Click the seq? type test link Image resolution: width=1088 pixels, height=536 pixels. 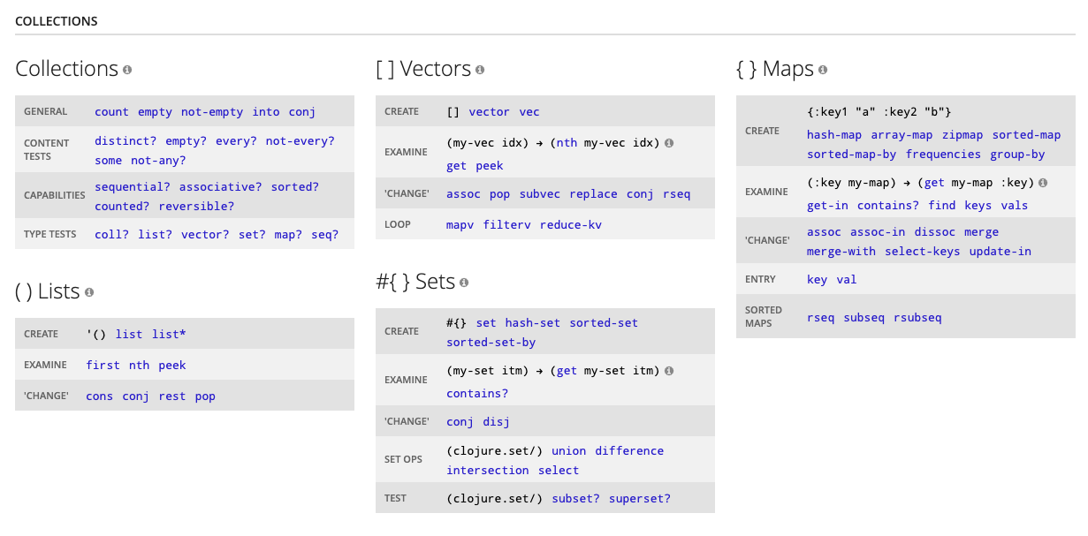tap(324, 235)
